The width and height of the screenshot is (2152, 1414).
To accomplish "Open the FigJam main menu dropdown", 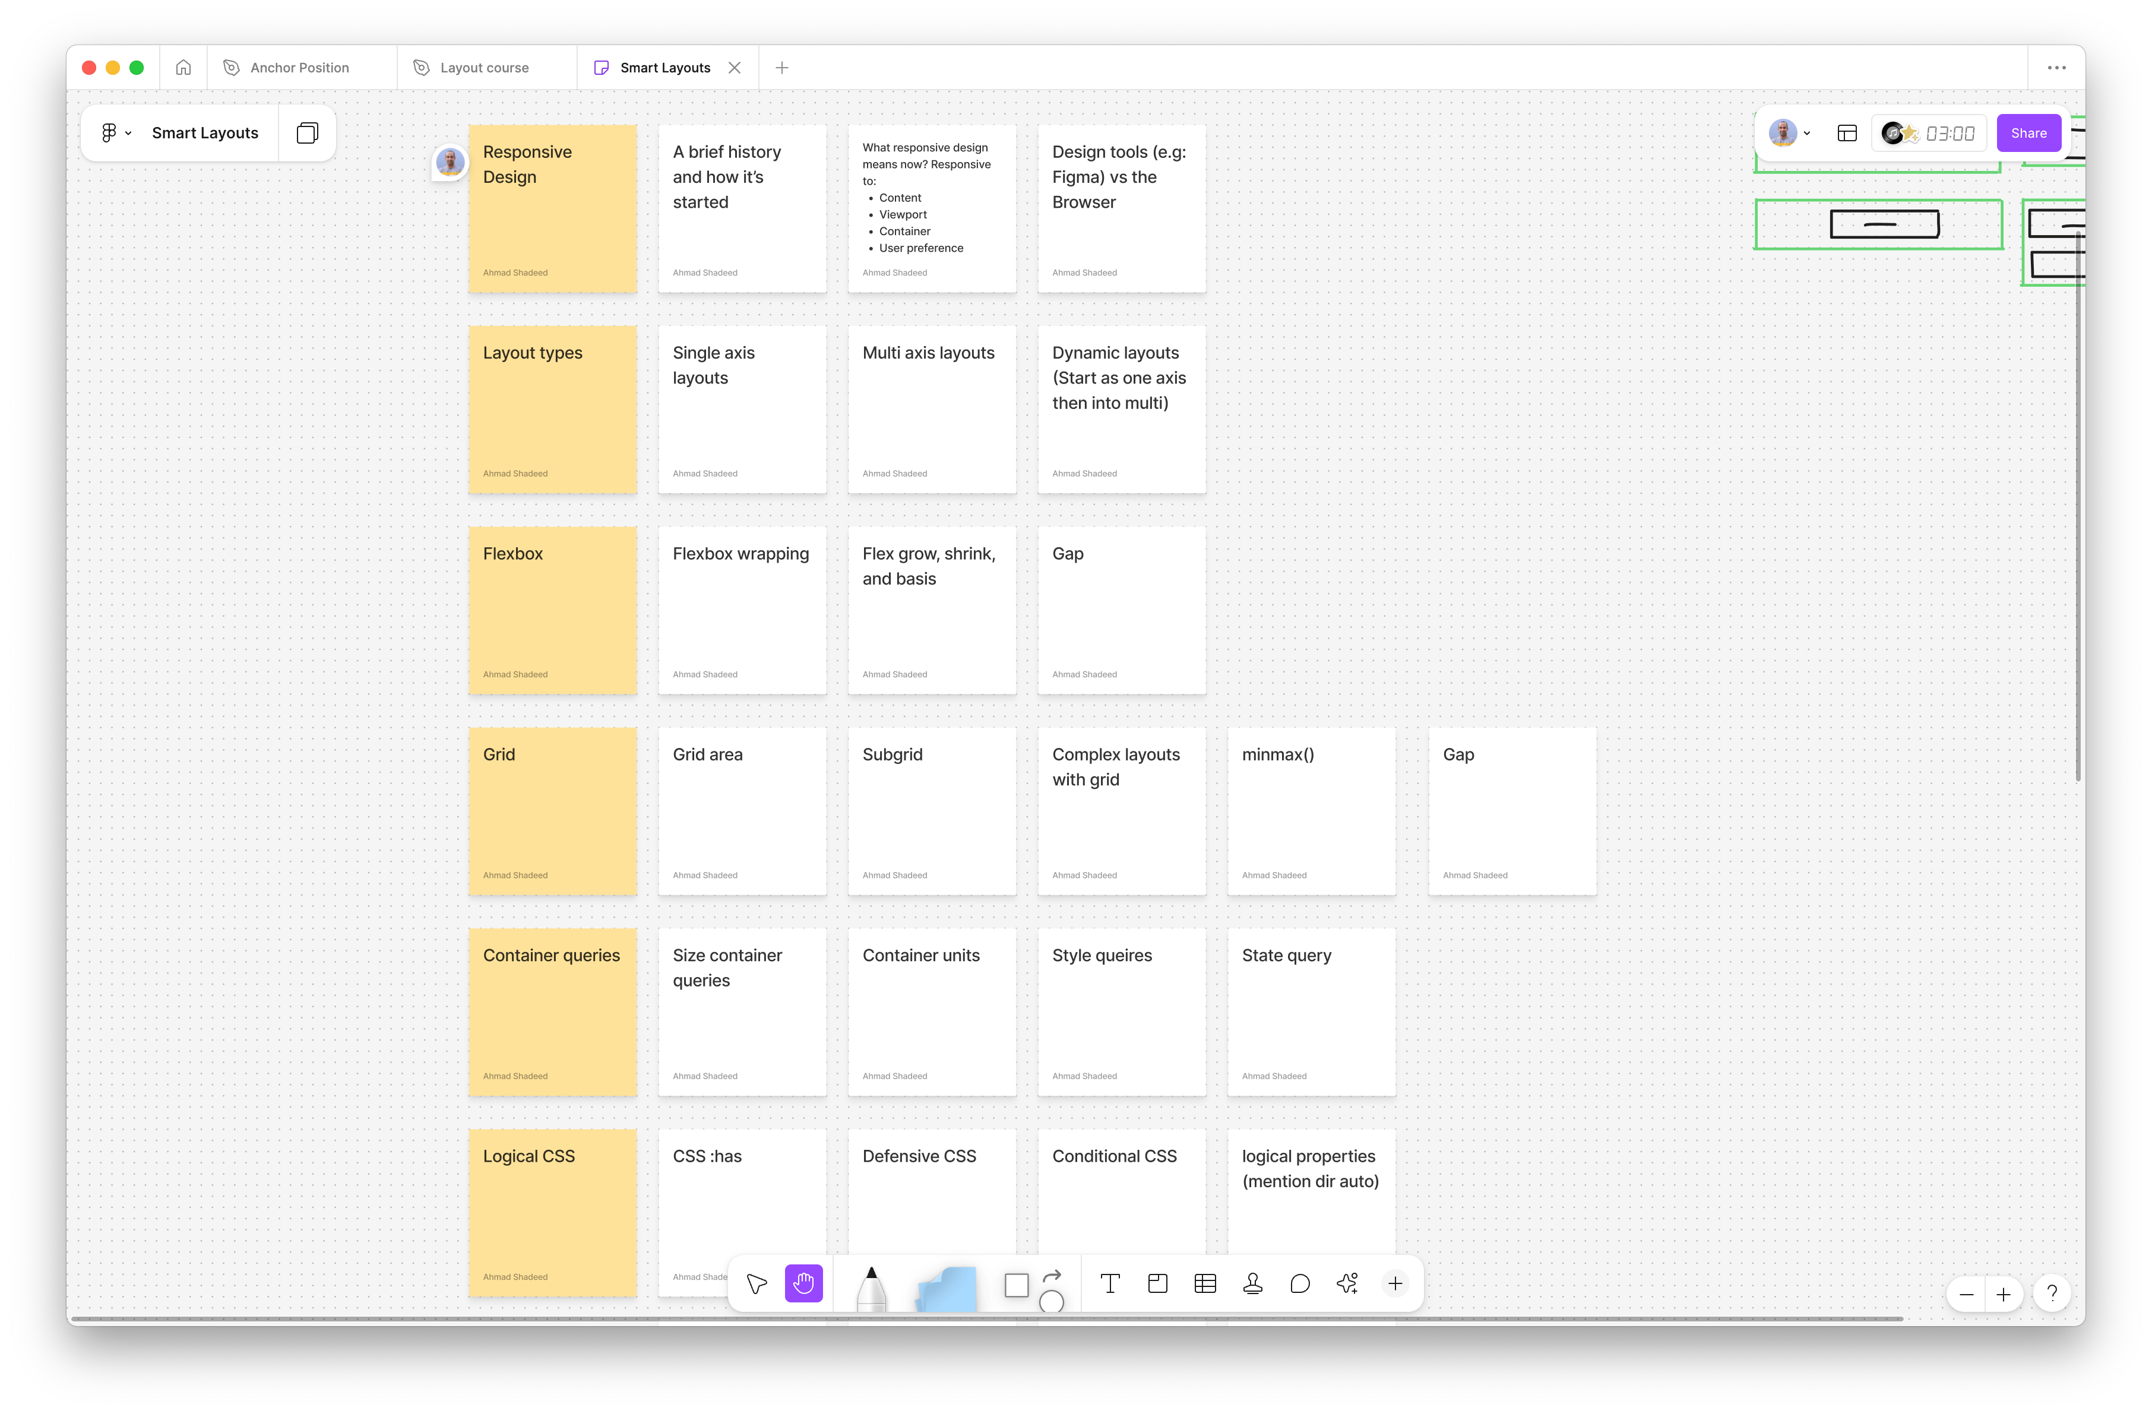I will pos(116,133).
